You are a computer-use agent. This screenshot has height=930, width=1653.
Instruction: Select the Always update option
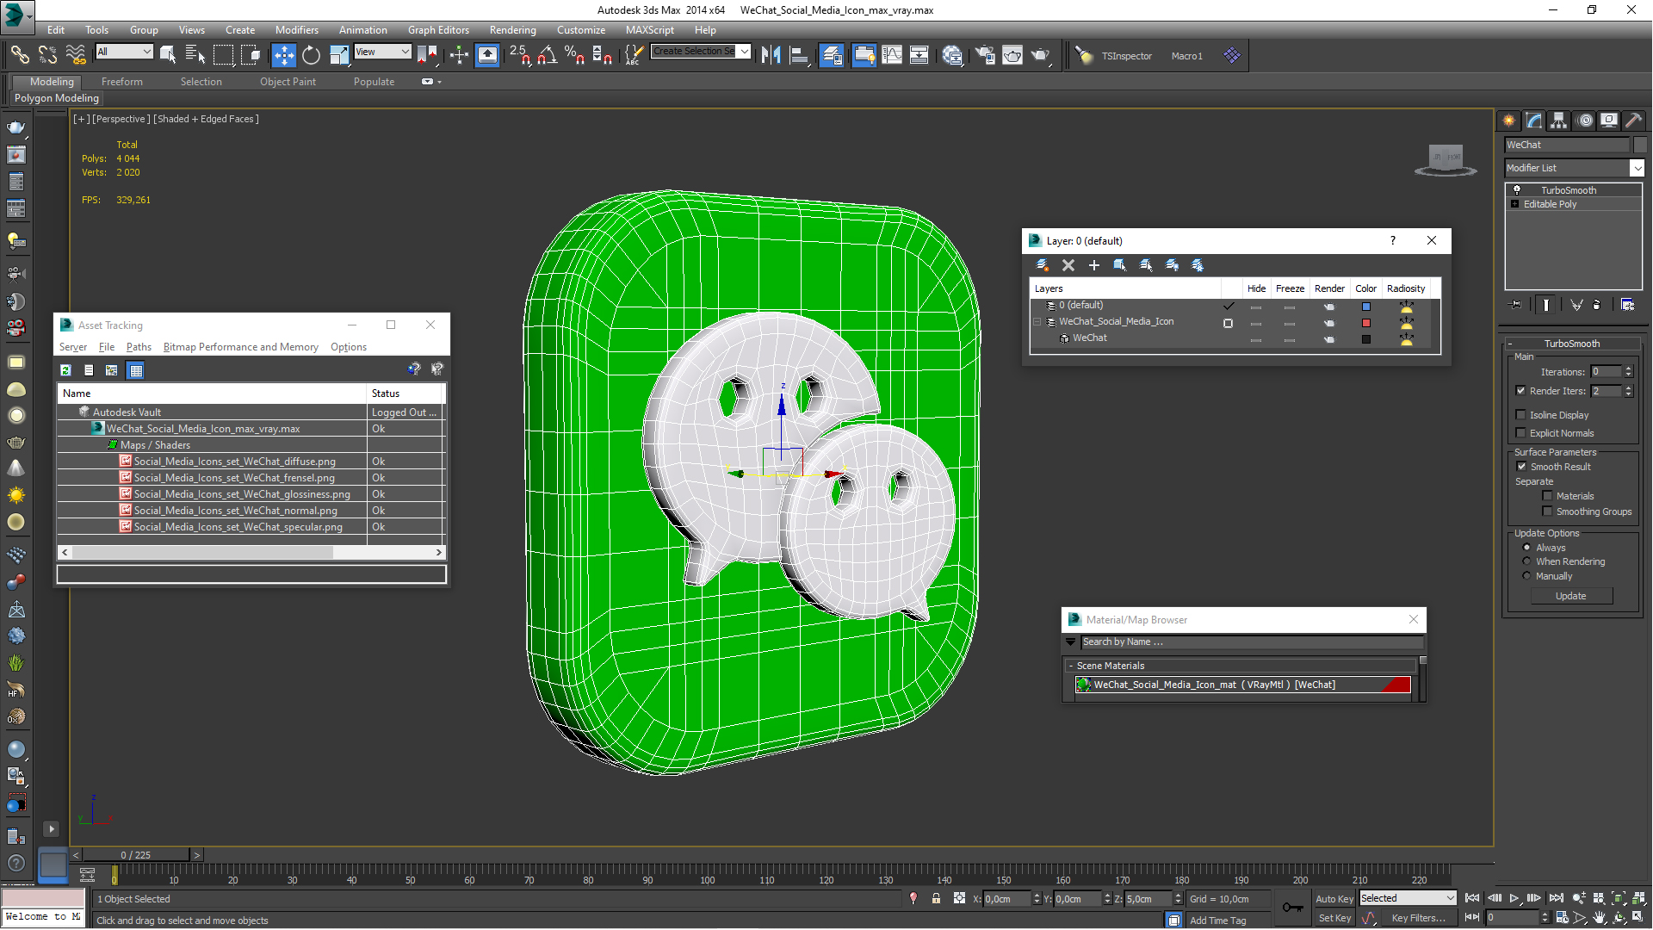[x=1526, y=548]
